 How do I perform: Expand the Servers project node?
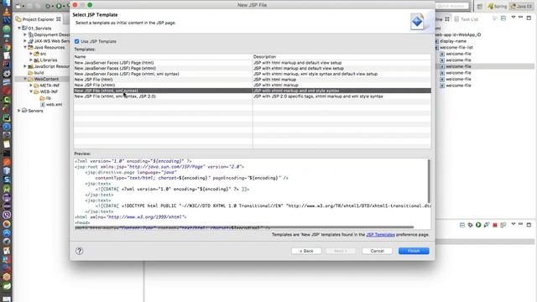(x=19, y=111)
